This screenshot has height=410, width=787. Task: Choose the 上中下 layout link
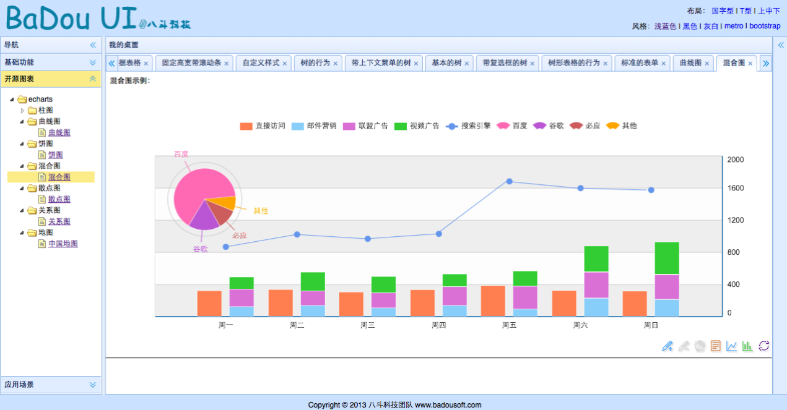pos(769,11)
